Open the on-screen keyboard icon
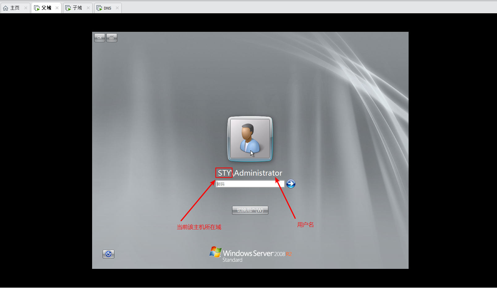The width and height of the screenshot is (497, 288). [112, 38]
